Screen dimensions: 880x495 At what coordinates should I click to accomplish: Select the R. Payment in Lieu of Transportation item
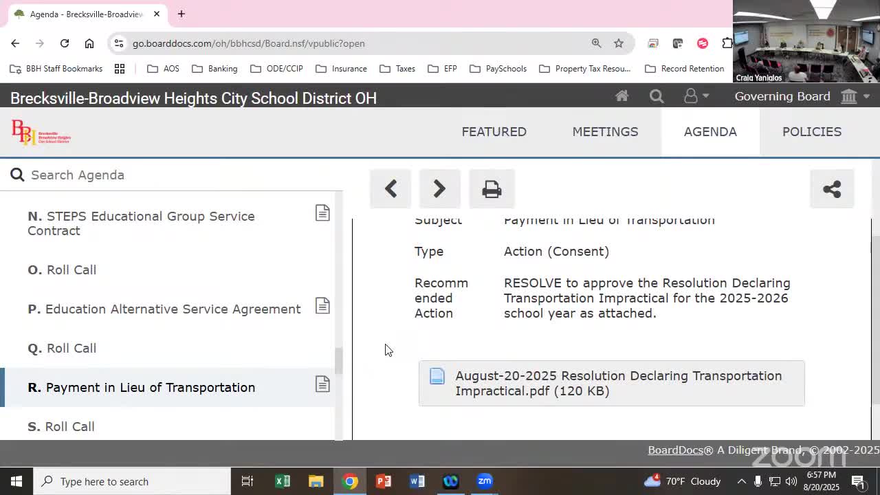coord(142,387)
